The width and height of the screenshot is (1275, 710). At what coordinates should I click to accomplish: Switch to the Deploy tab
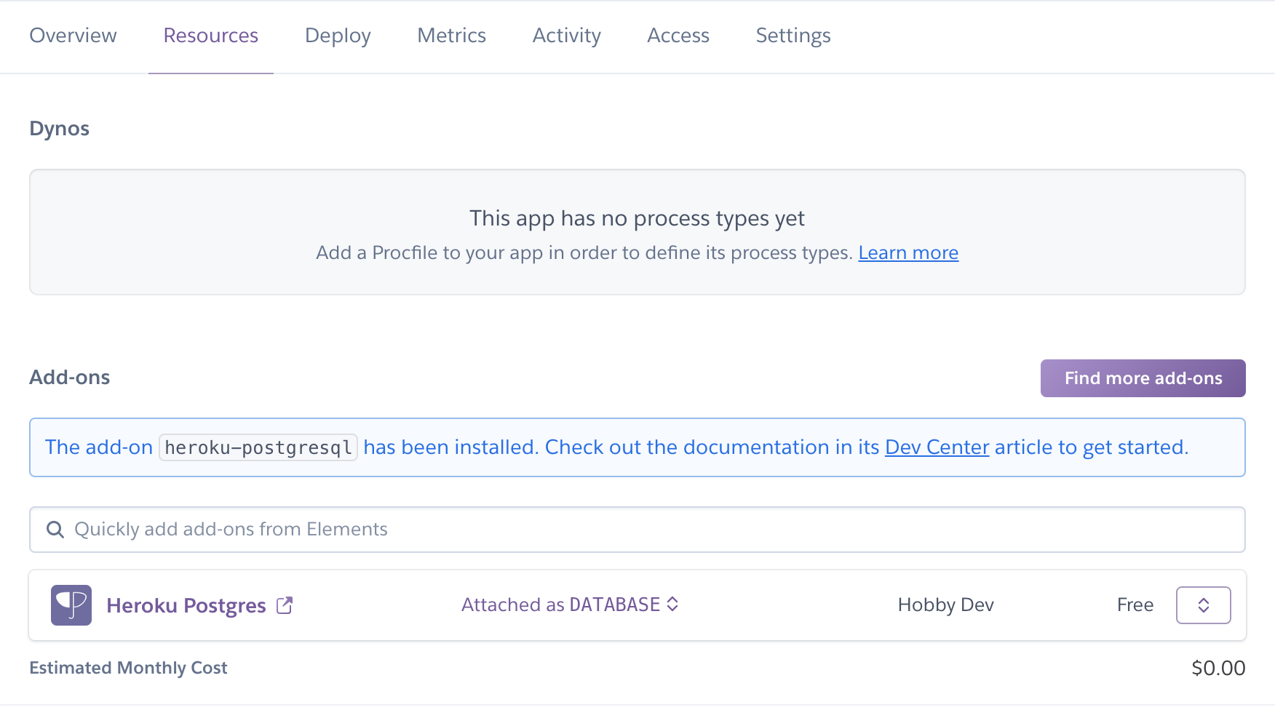(x=338, y=36)
